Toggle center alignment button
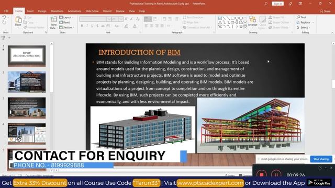 [x=152, y=26]
